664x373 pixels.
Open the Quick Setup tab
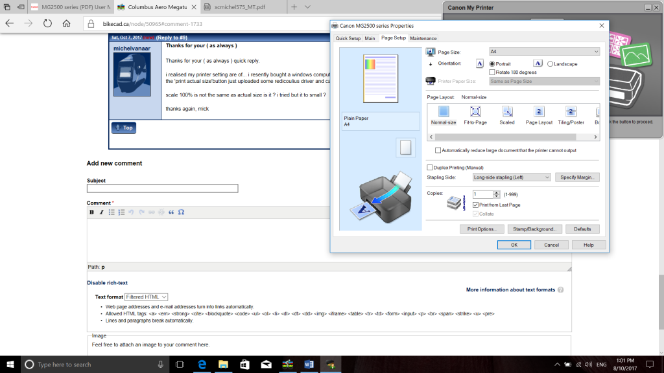348,39
